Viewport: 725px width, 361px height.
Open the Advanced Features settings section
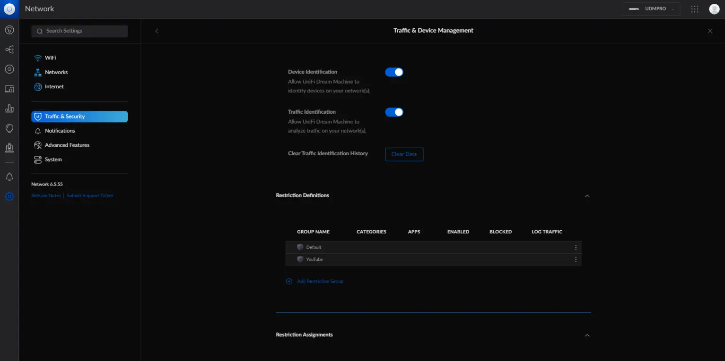[67, 145]
